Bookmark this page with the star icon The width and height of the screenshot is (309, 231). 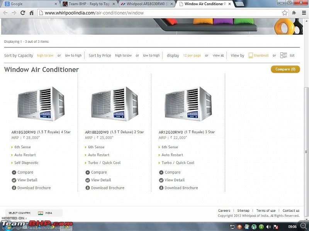coord(284,13)
